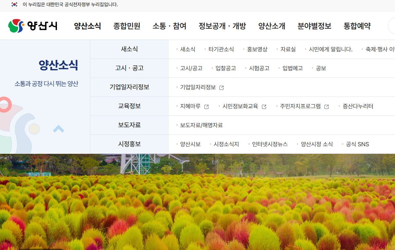This screenshot has height=250, width=395.
Task: Click the external-link icon next to 시민정보화교육
Action: click(x=264, y=106)
